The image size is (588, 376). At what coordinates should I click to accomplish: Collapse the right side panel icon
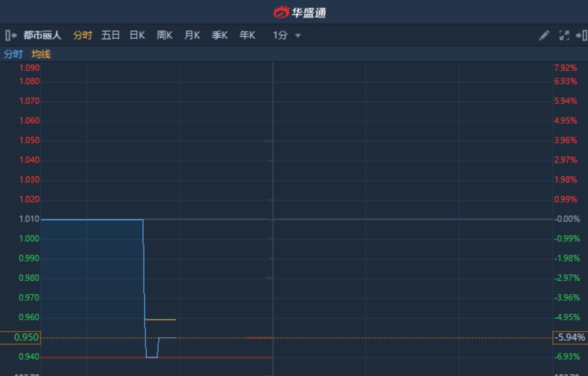[x=582, y=36]
